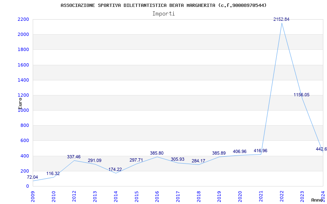The width and height of the screenshot is (327, 204).
Task: Click the 2200 y-axis tick label
Action: [x=23, y=19]
